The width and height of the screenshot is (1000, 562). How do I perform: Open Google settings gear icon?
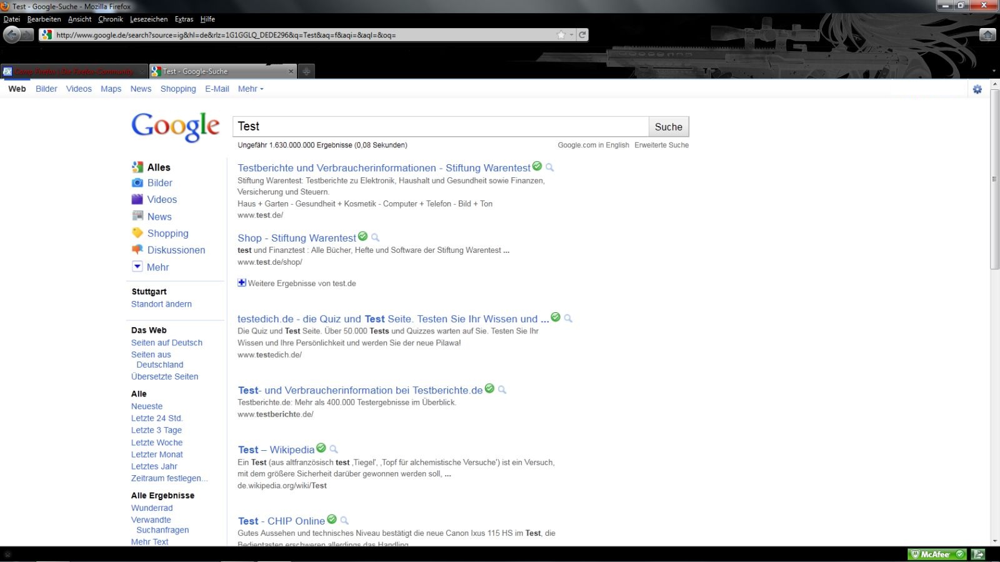(x=977, y=89)
